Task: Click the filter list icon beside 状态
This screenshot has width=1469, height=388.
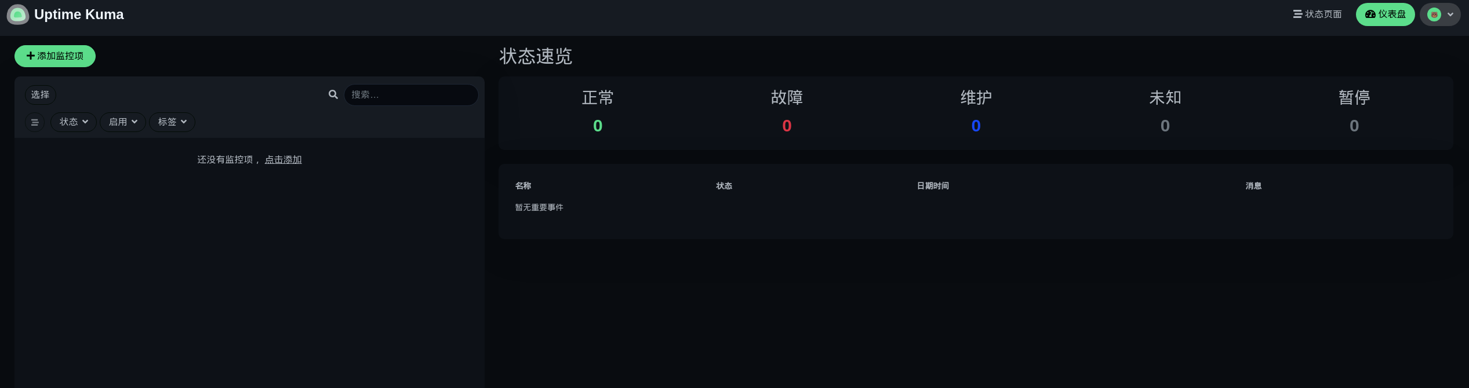Action: click(35, 122)
